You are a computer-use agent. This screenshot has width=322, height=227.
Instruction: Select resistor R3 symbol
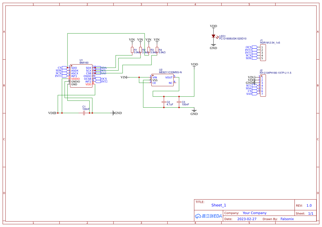click(149, 50)
